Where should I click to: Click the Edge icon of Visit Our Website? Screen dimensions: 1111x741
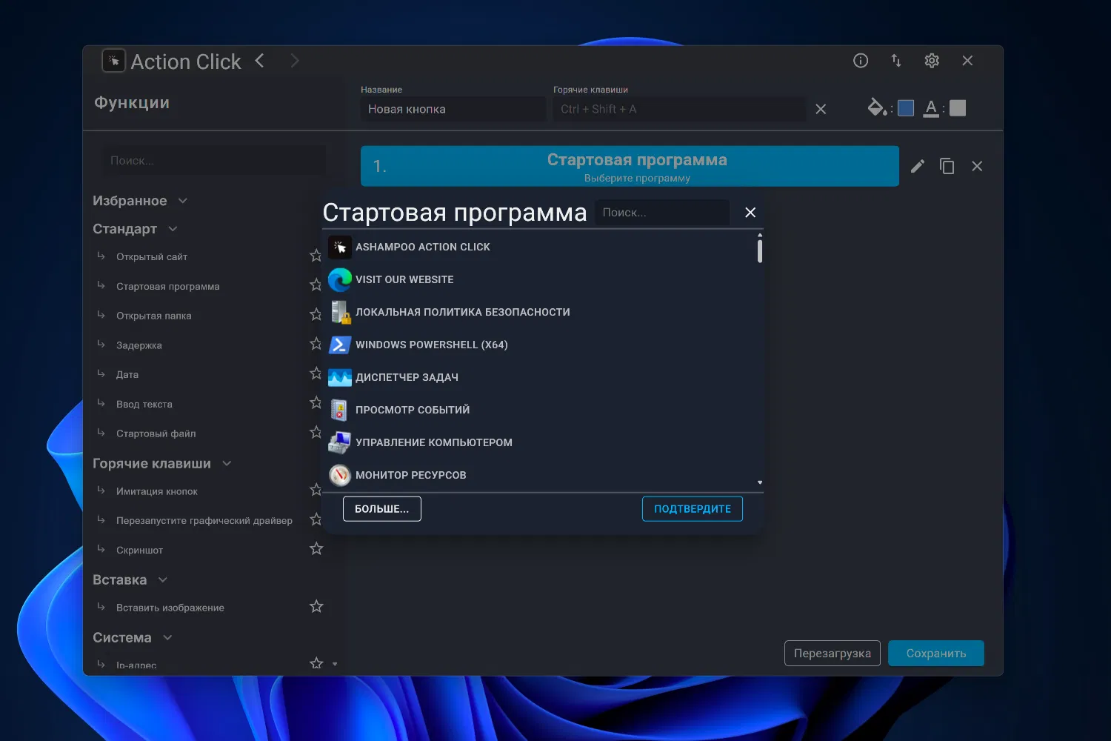[340, 280]
